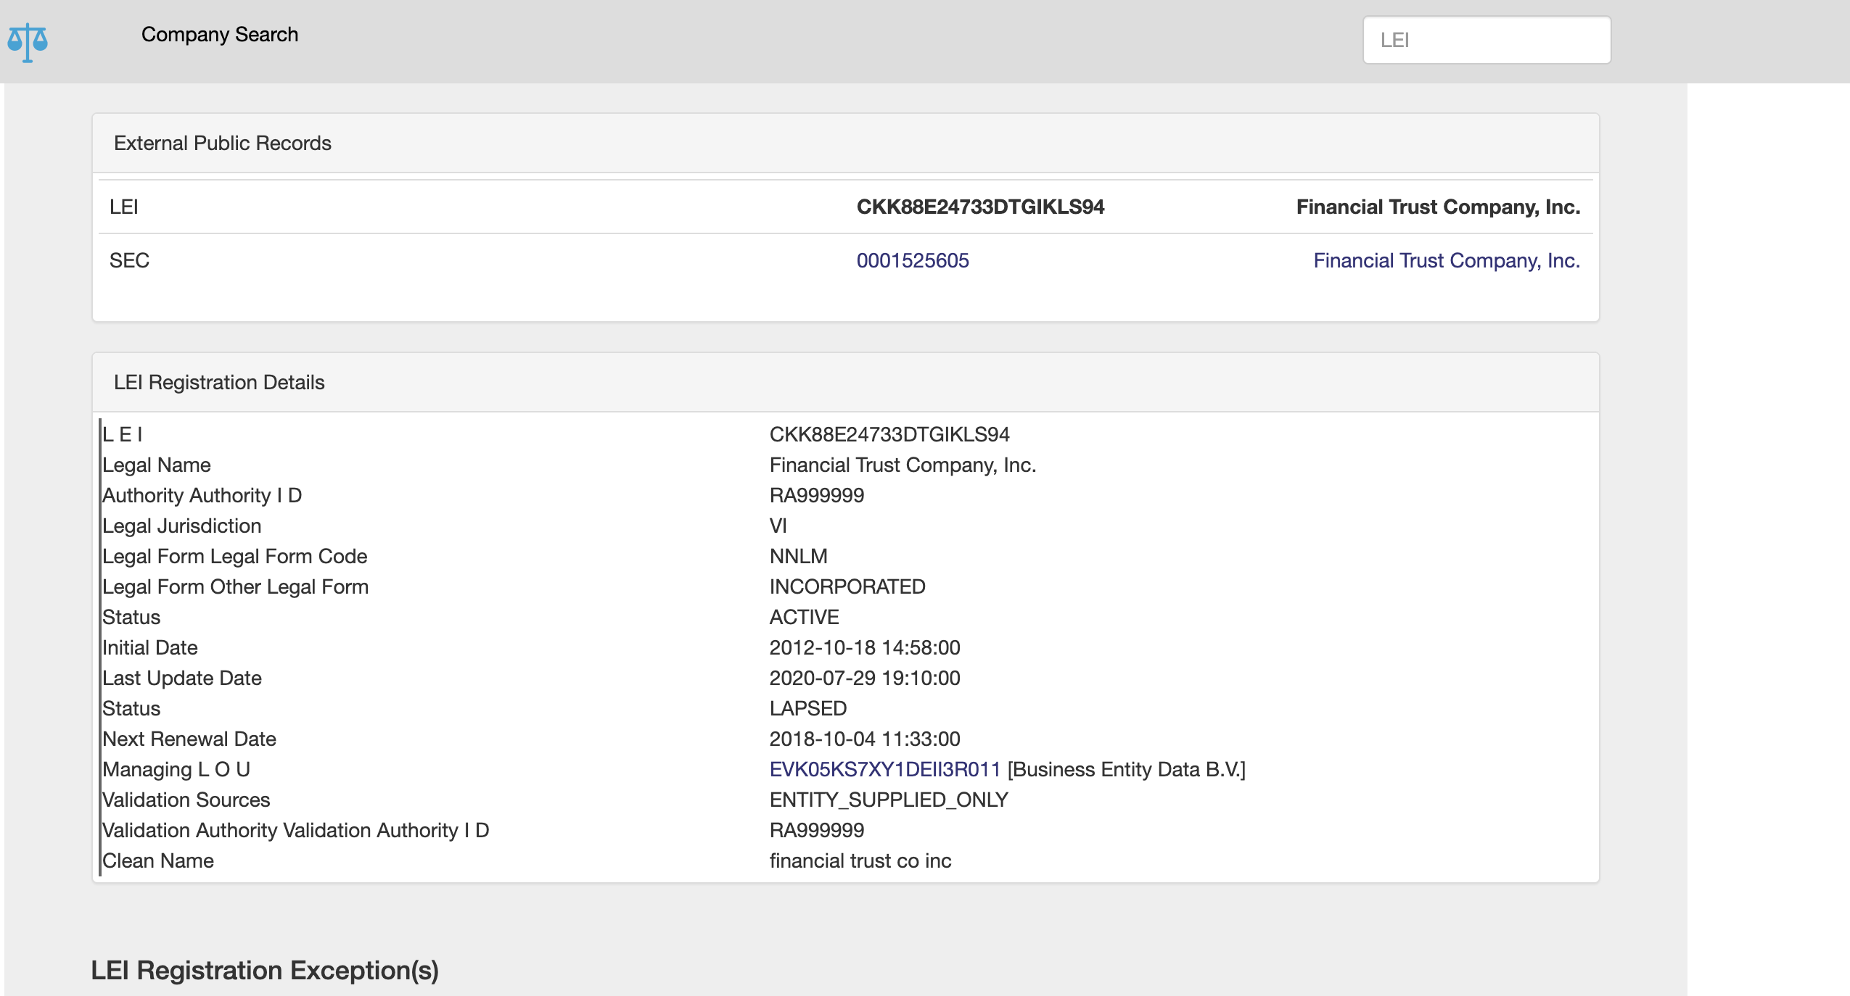Select bold LEI code CKK88E24733DTGIKLS94

[980, 207]
